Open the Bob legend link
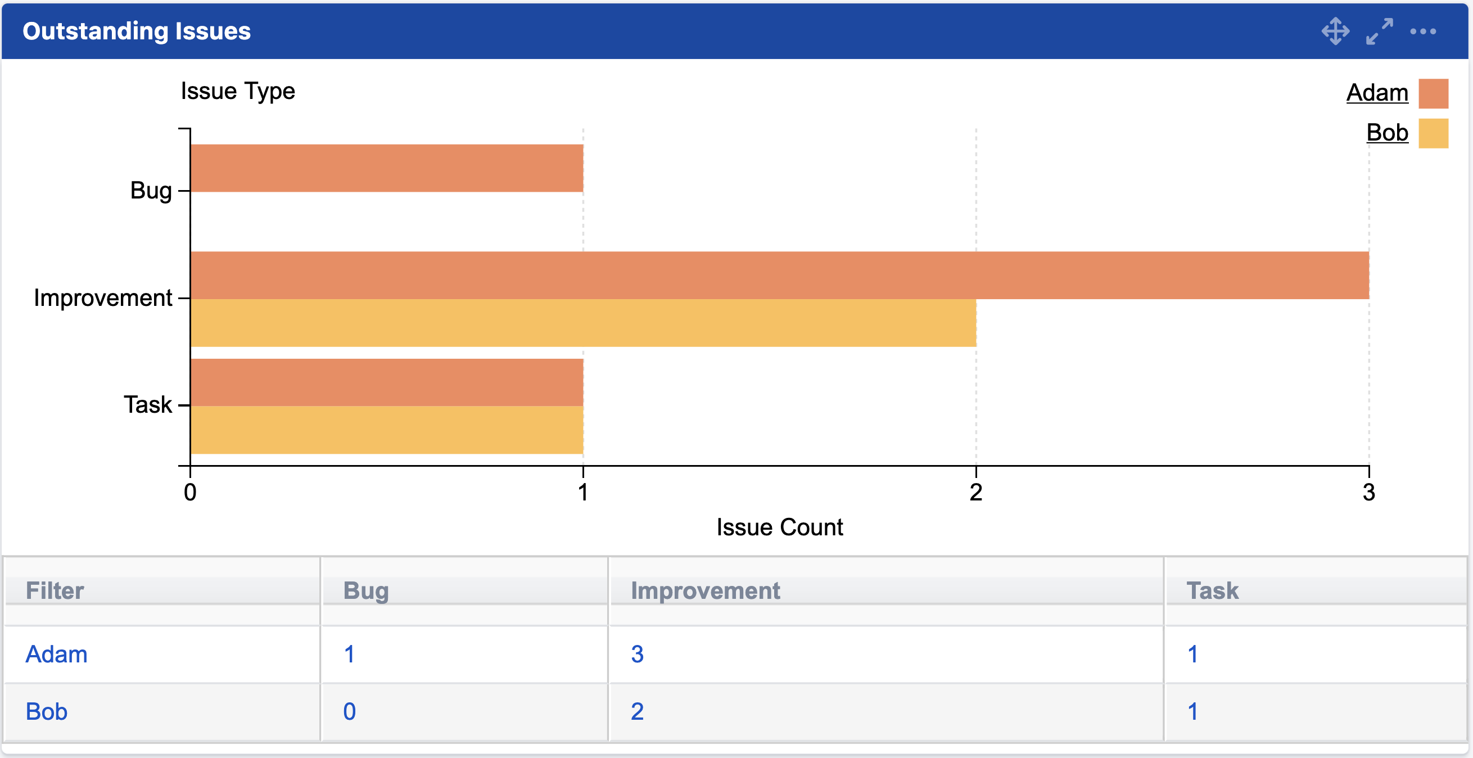The width and height of the screenshot is (1473, 758). (x=1386, y=133)
